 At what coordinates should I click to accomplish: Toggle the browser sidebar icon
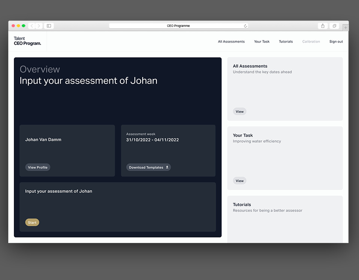coord(49,26)
